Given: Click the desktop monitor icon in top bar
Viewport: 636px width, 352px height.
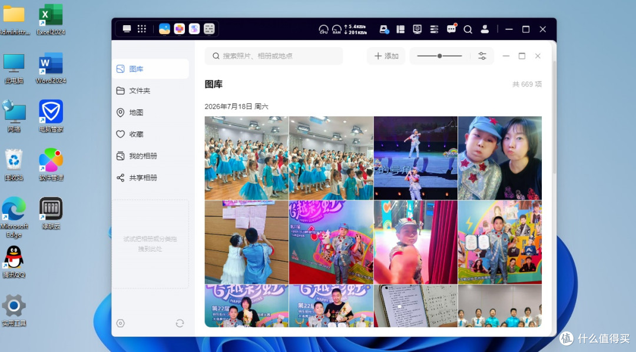Looking at the screenshot, I should [x=127, y=29].
